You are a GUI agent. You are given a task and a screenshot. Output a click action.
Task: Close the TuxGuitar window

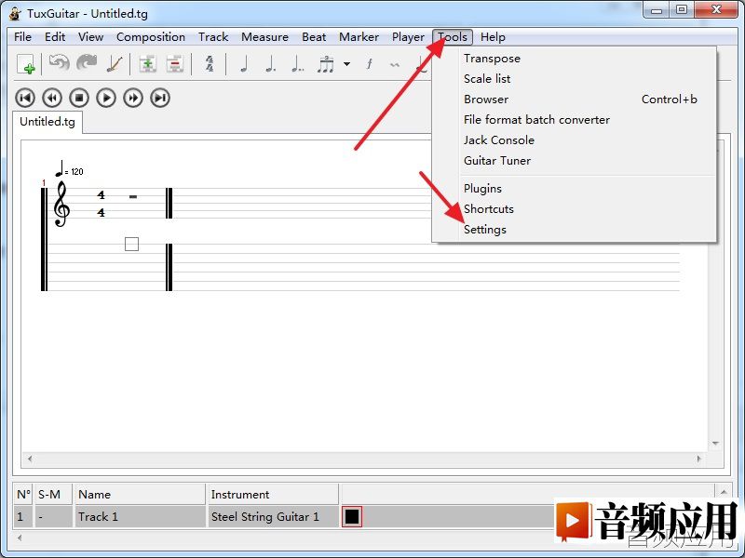click(717, 10)
